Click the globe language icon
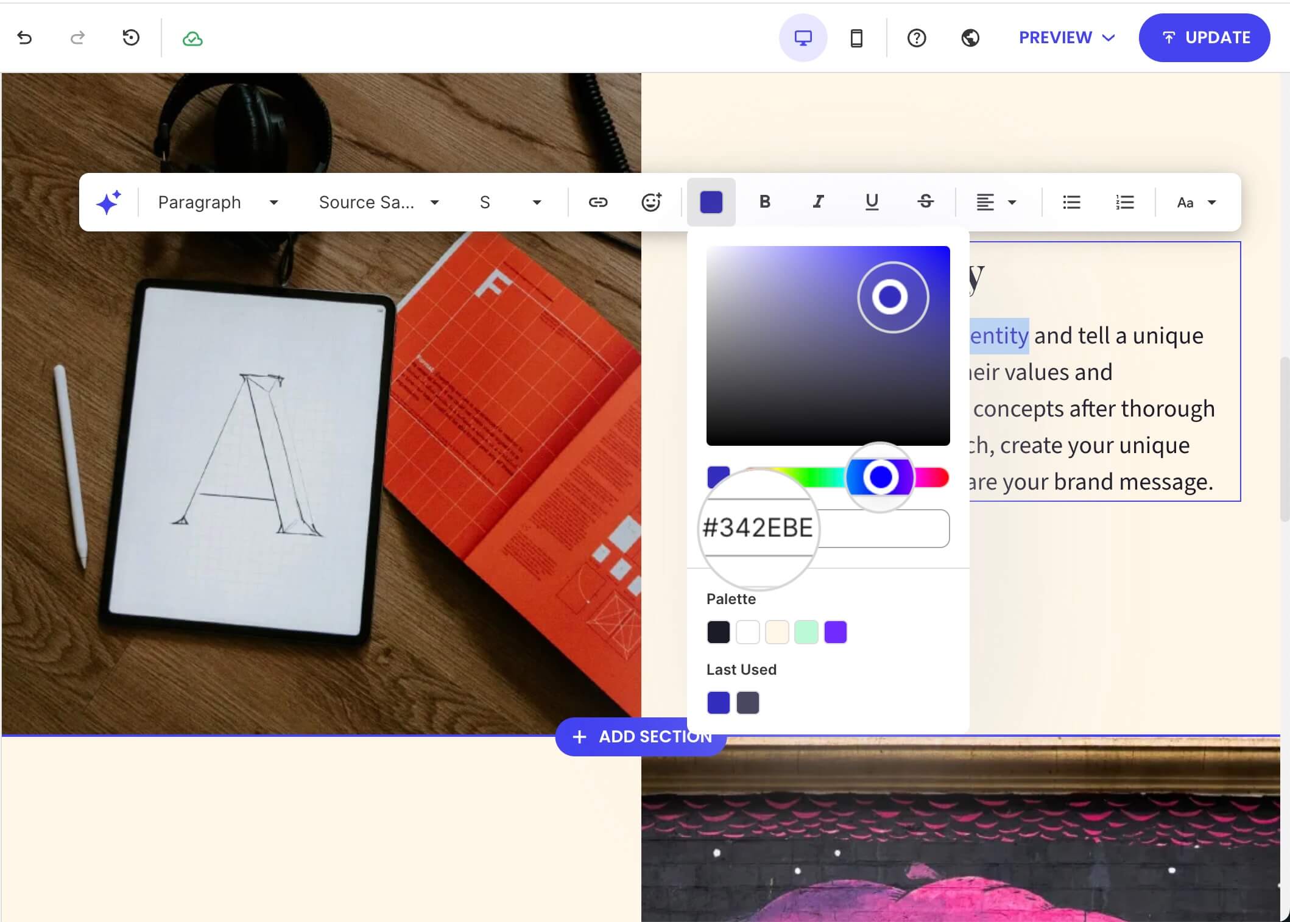The width and height of the screenshot is (1290, 922). click(x=970, y=38)
